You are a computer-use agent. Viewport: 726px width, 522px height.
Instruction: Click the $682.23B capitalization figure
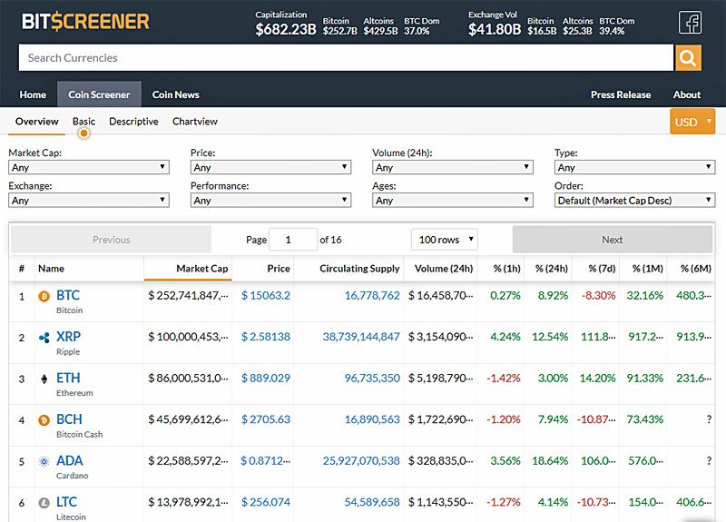[286, 30]
